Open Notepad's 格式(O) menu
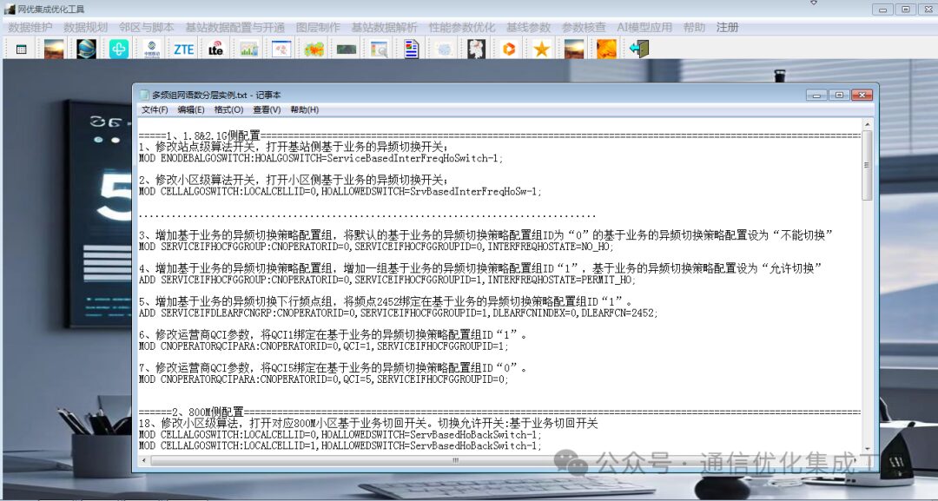This screenshot has width=938, height=501. 228,110
